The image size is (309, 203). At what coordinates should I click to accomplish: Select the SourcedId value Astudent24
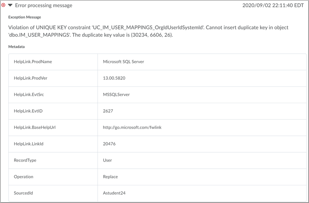coord(114,193)
